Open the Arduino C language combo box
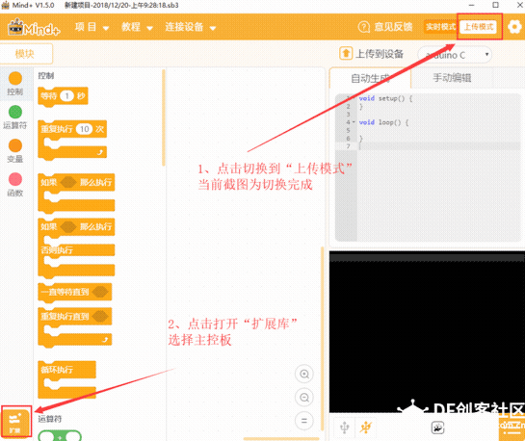 click(x=455, y=55)
